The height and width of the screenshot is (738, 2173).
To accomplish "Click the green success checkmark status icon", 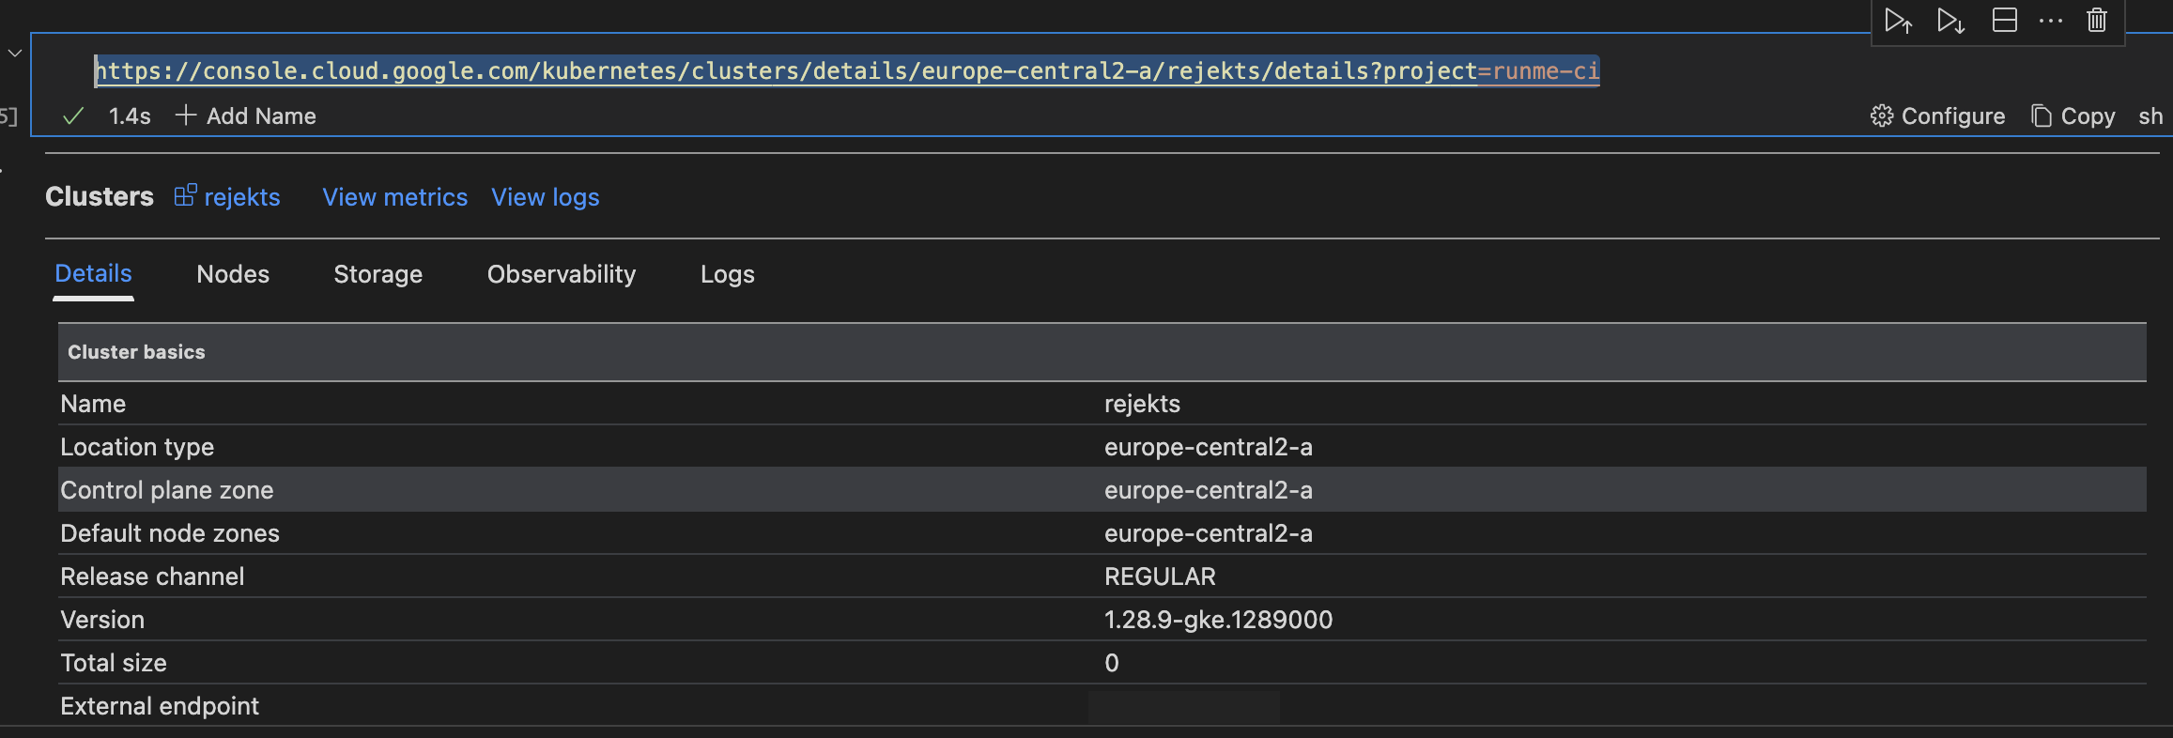I will click(x=73, y=116).
